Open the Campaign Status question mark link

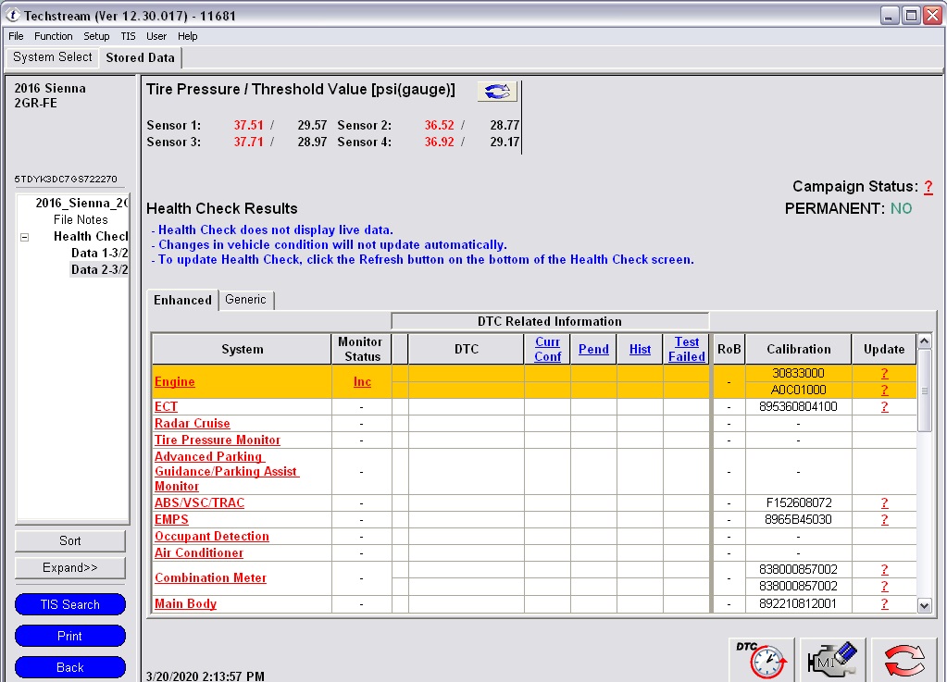(x=928, y=187)
